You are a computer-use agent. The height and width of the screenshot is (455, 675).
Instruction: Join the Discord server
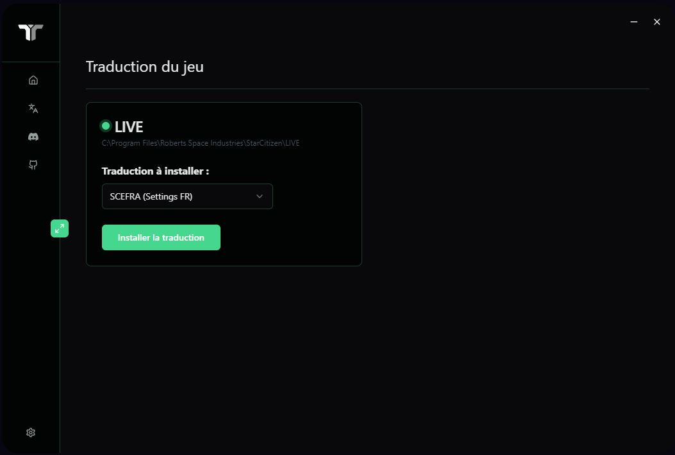pyautogui.click(x=32, y=137)
